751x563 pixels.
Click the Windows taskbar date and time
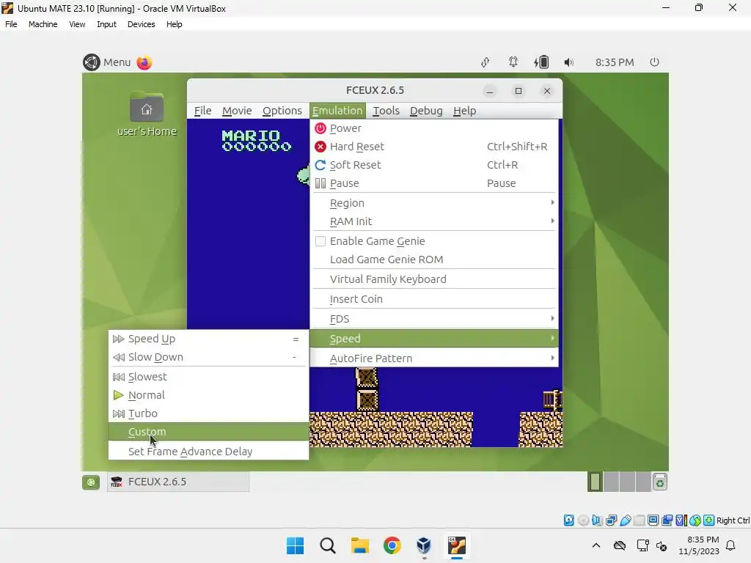click(x=699, y=545)
